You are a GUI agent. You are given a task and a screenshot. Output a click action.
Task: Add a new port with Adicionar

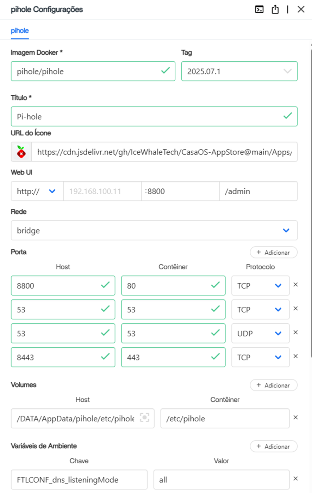pyautogui.click(x=273, y=252)
